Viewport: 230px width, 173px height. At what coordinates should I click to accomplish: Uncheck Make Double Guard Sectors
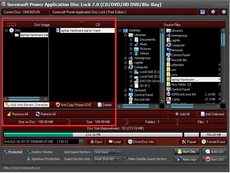tap(125, 159)
